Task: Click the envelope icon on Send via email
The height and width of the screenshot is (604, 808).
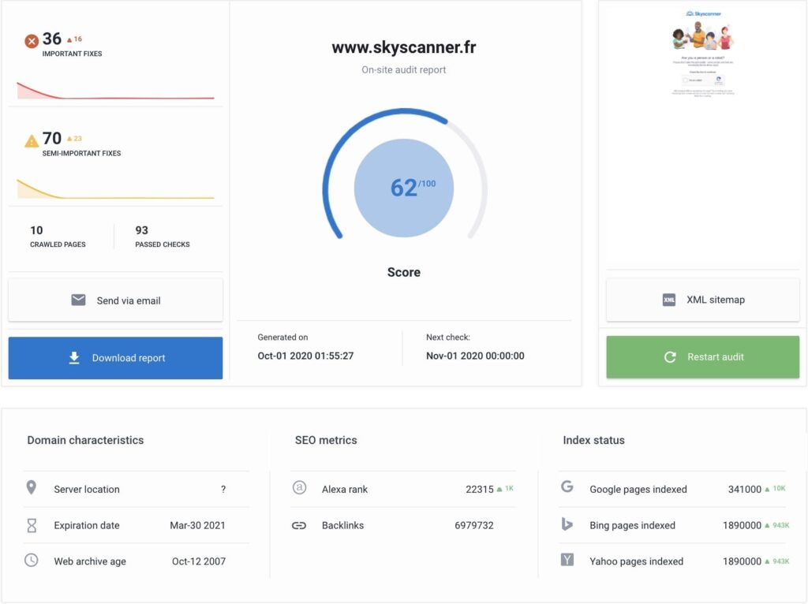Action: [78, 300]
